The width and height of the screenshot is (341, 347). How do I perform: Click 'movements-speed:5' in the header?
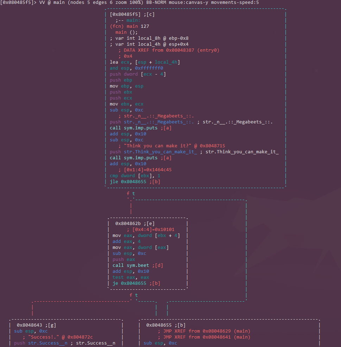tap(235, 2)
